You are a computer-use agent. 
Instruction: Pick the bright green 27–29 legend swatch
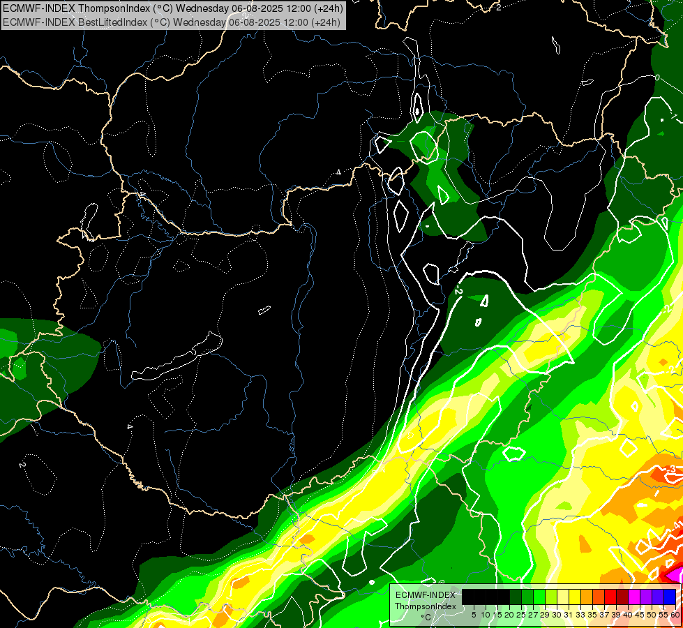539,597
